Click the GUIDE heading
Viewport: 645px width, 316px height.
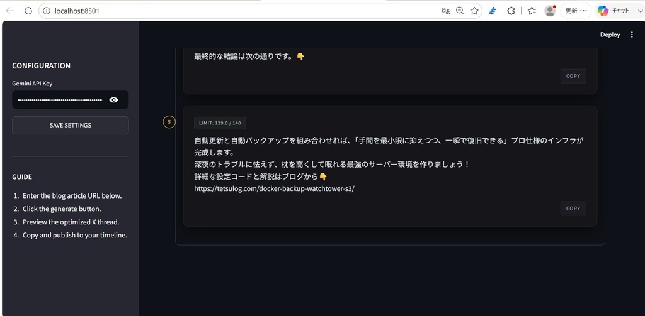(22, 177)
